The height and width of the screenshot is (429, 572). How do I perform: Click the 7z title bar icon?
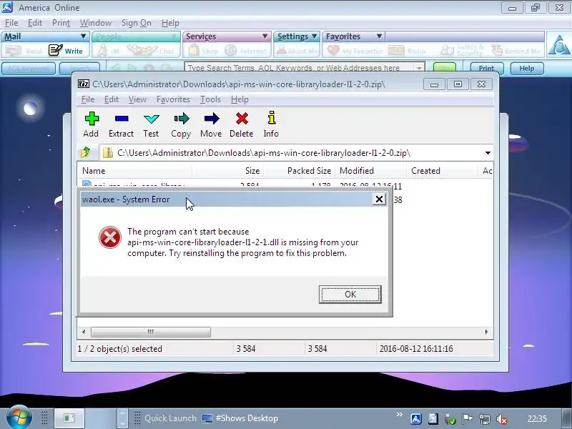coord(83,84)
